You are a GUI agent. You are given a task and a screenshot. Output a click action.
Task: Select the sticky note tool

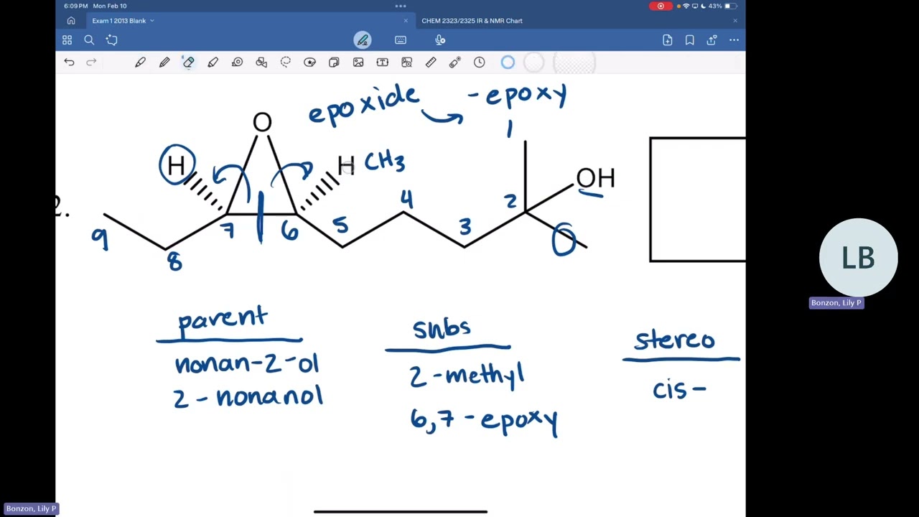334,62
